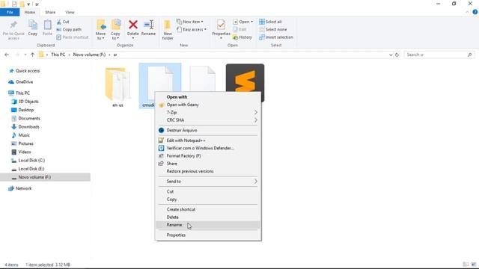Click the Rename ribbon icon

(x=148, y=28)
